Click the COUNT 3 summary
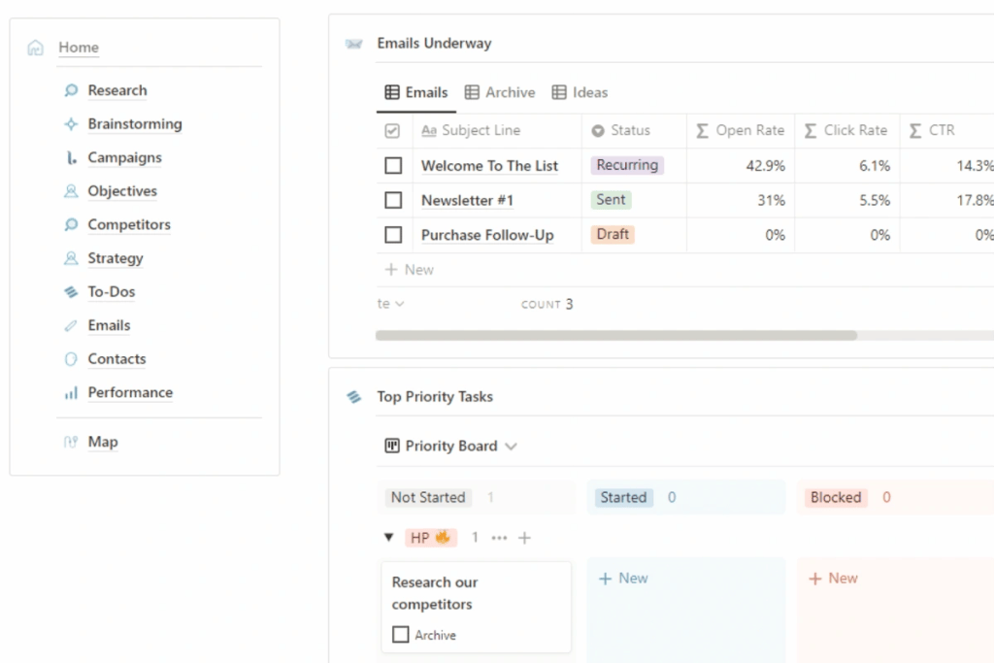 pyautogui.click(x=547, y=304)
